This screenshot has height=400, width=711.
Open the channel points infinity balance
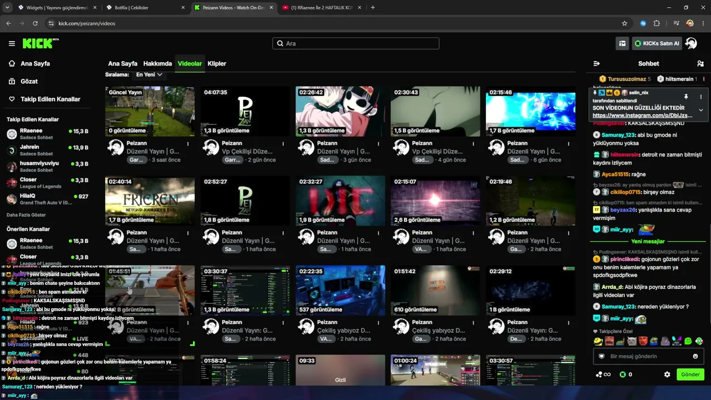point(603,374)
